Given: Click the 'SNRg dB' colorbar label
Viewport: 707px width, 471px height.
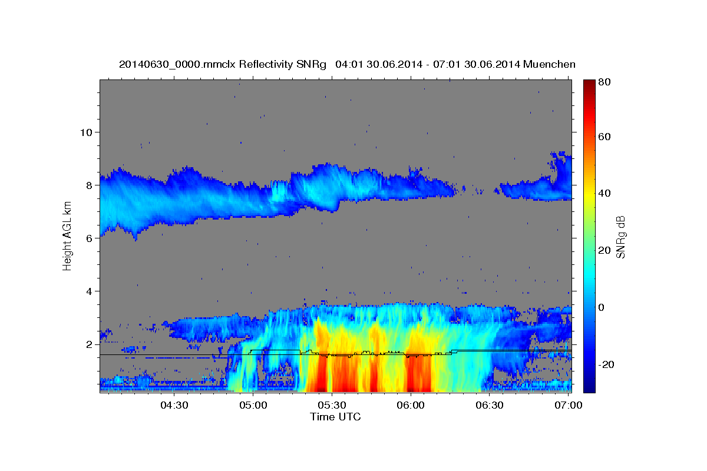Looking at the screenshot, I should (621, 237).
